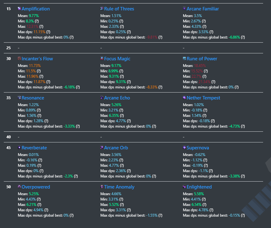This screenshot has height=228, width=271.
Task: Click the Resonance talent icon
Action: pyautogui.click(x=19, y=98)
